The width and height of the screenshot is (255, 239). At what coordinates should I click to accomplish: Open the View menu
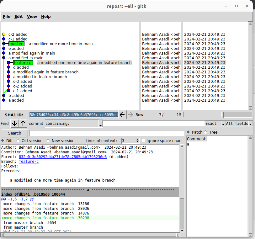[32, 17]
